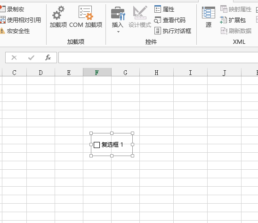
Task: Click the 控件 group label
Action: coord(151,41)
